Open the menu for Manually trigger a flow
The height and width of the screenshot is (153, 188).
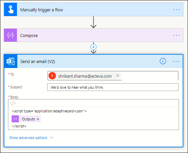tap(176, 10)
